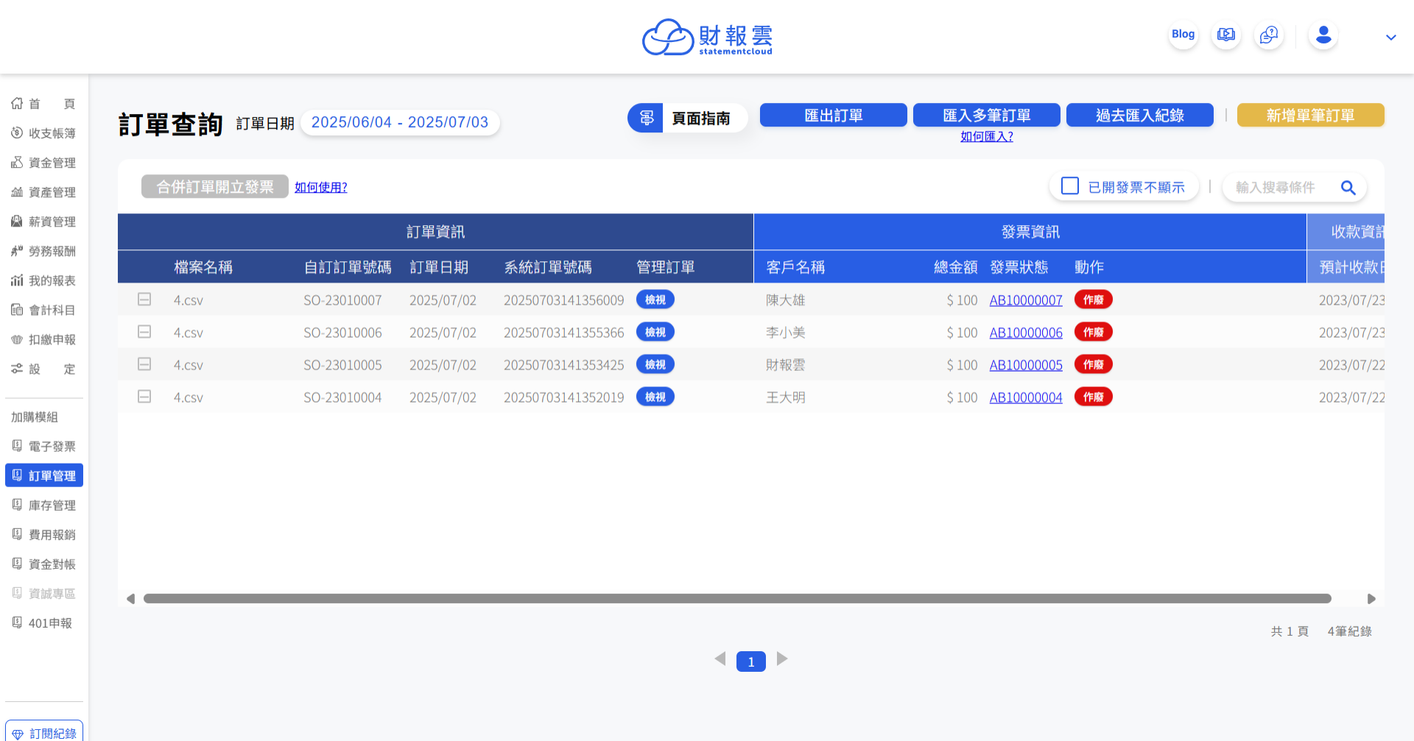Toggle 已開發票不顯示 checkbox
This screenshot has height=741, width=1414.
click(x=1069, y=185)
